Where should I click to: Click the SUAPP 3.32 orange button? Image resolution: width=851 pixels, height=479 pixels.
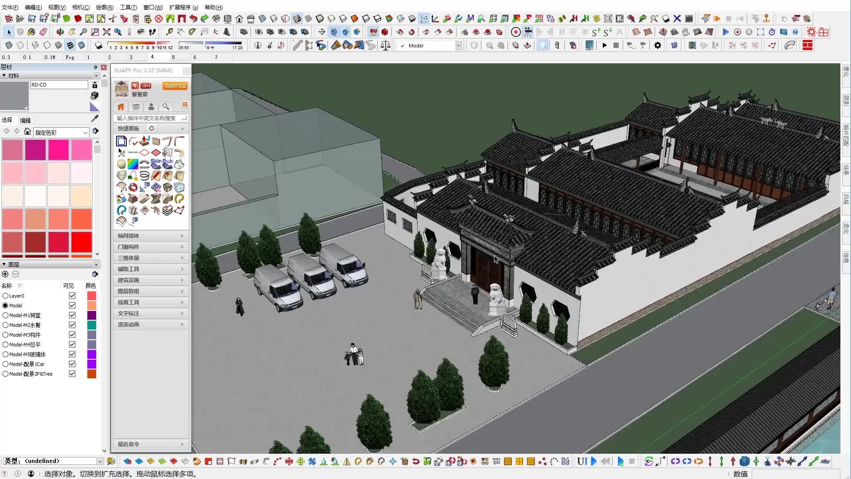click(x=175, y=86)
